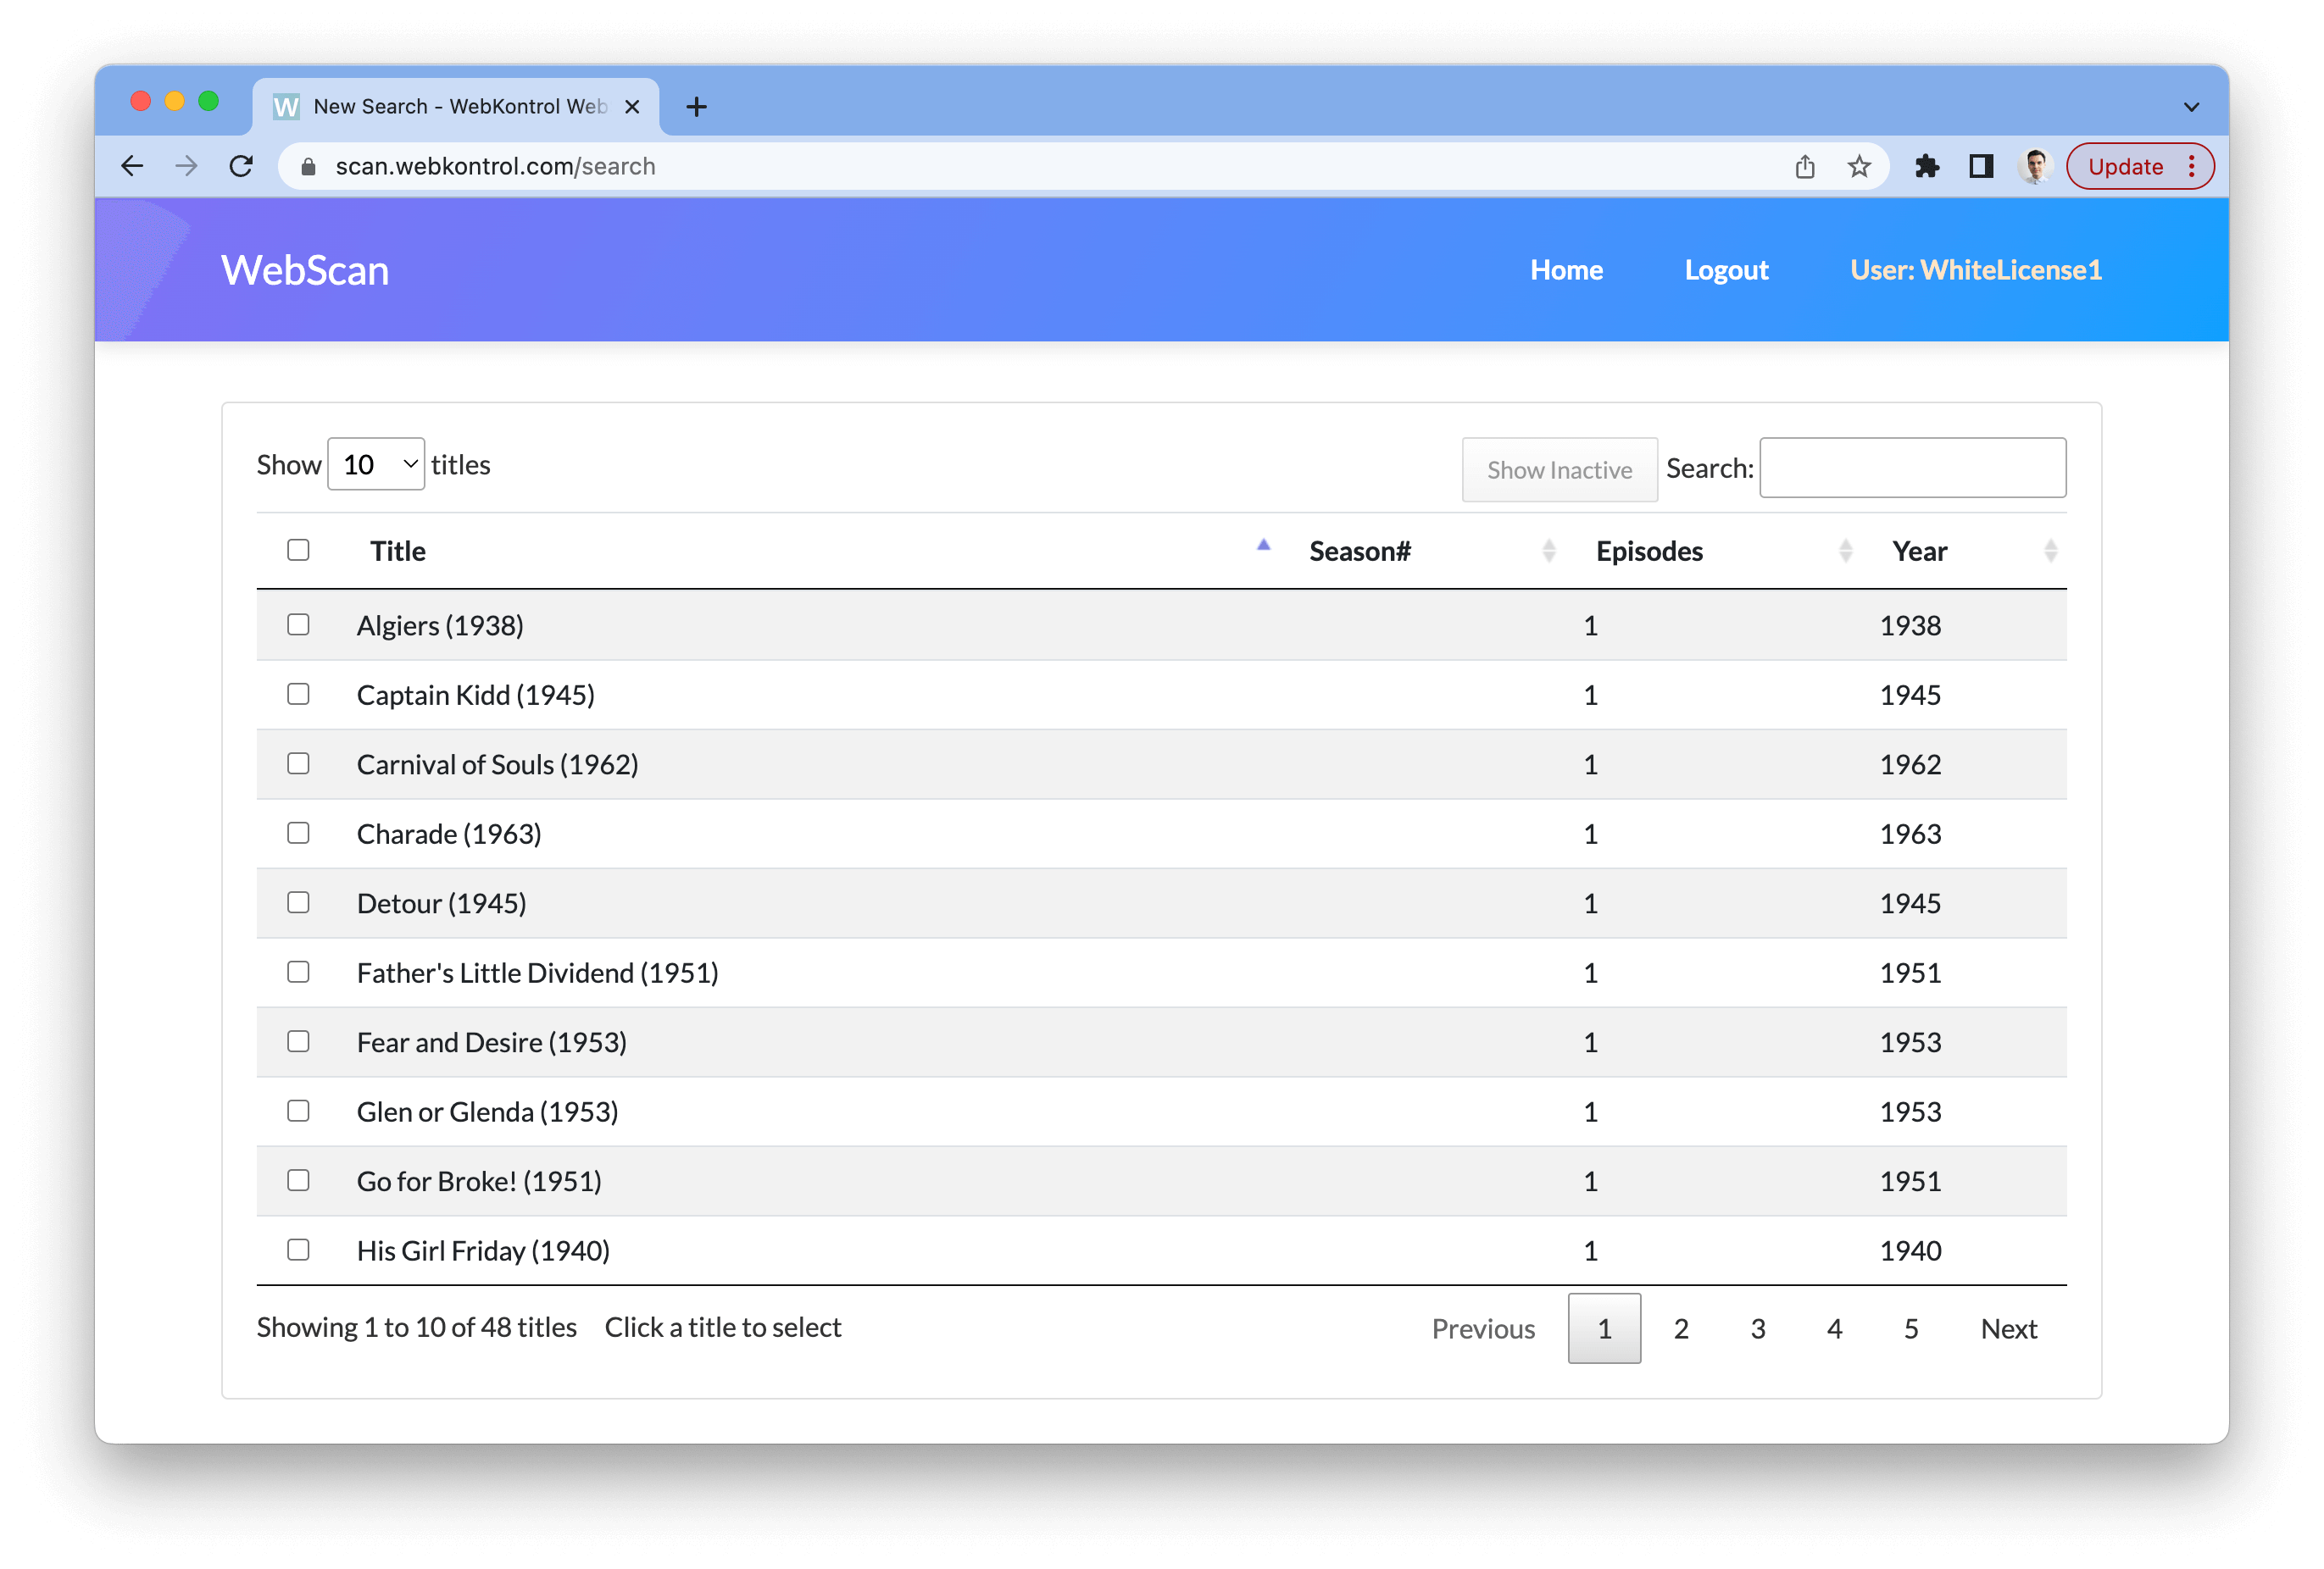Viewport: 2324px width, 1569px height.
Task: Select the title Go for Broke! (1951)
Action: (x=479, y=1181)
